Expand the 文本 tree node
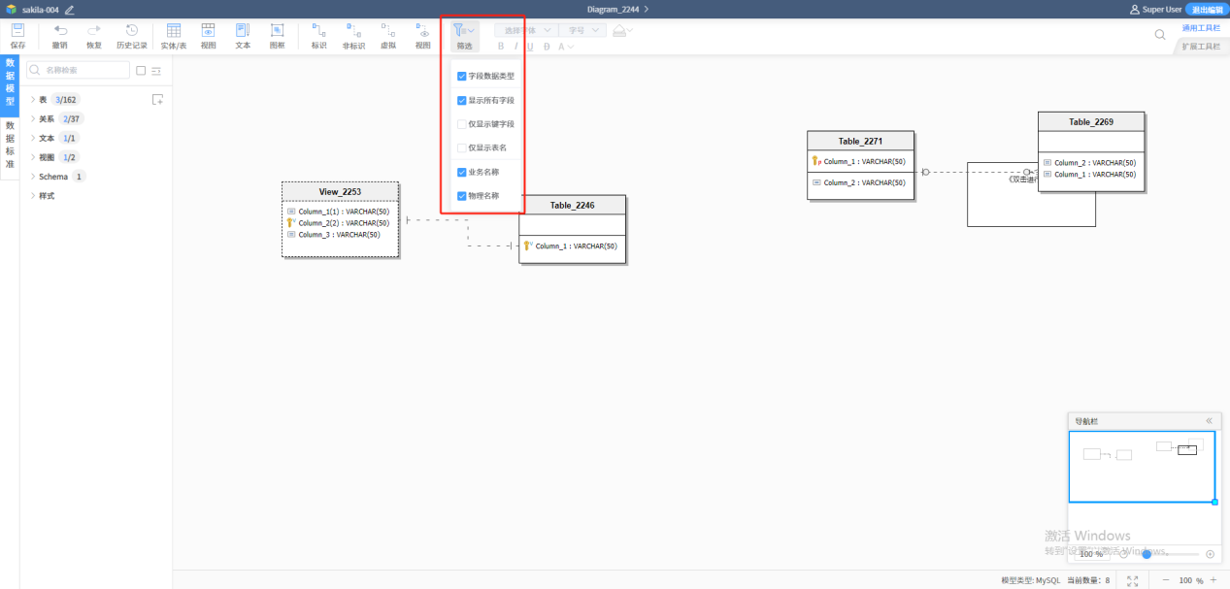This screenshot has width=1230, height=589. pyautogui.click(x=32, y=138)
